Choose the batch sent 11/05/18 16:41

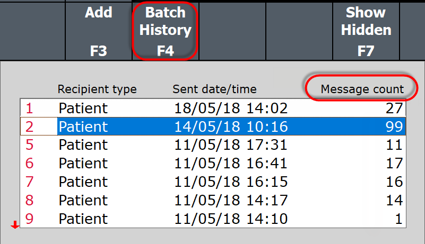(231, 164)
